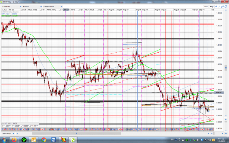
Task: Click the Aug 11 date label
Action: (138, 10)
